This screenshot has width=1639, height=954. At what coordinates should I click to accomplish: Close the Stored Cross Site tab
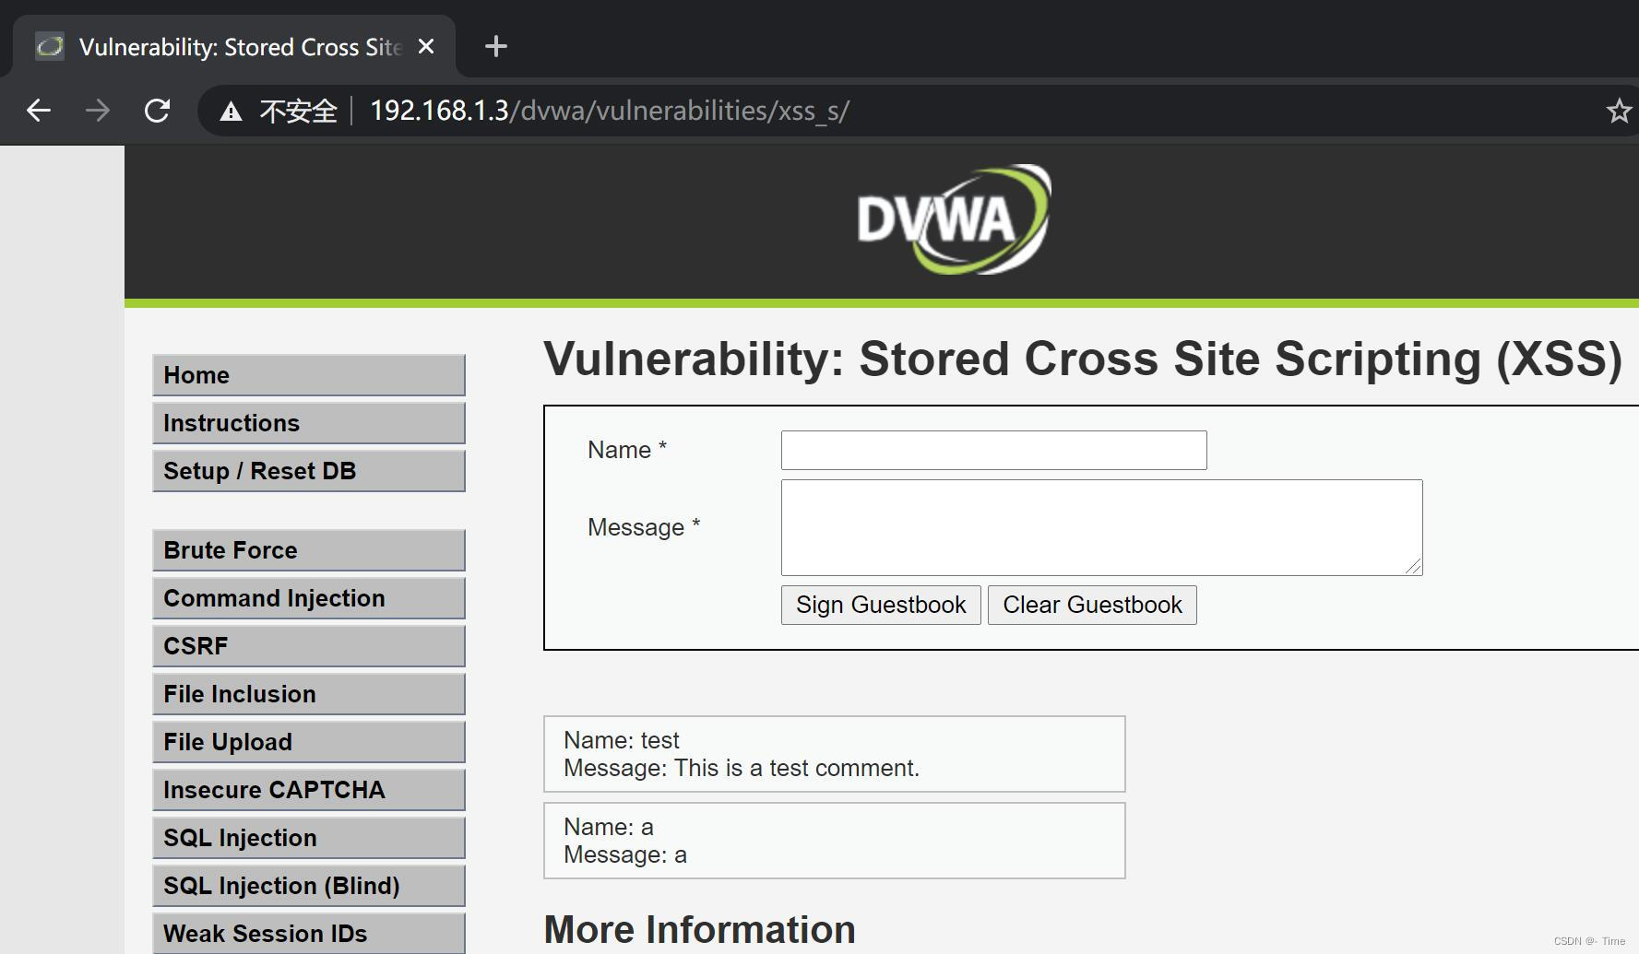click(426, 46)
